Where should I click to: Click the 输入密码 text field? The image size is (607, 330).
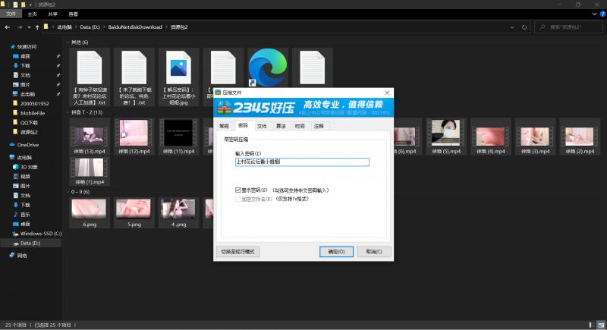[x=301, y=162]
